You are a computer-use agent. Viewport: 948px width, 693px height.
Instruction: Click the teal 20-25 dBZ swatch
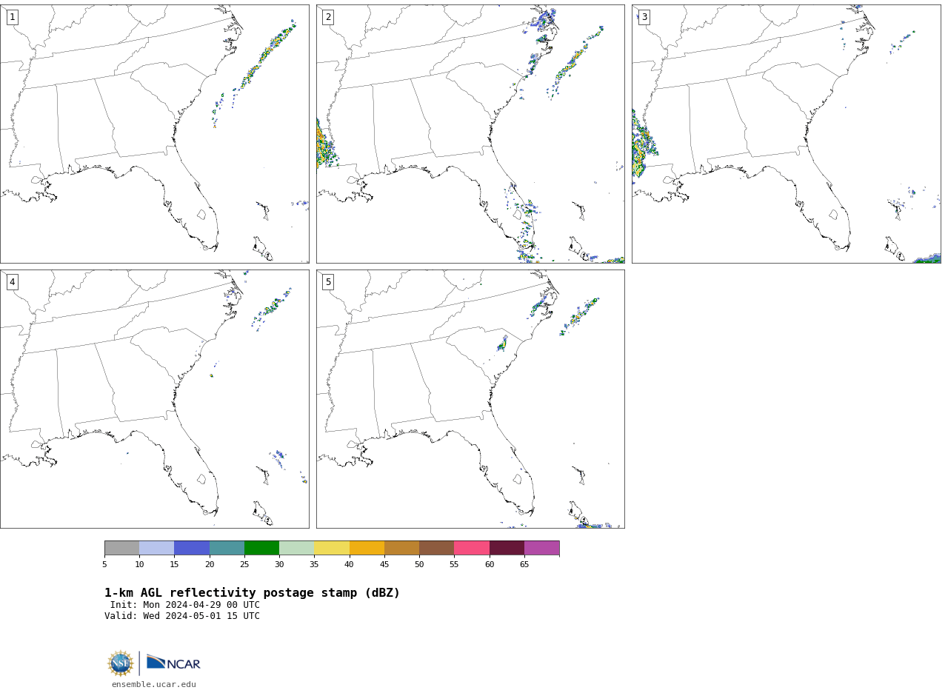pos(227,548)
